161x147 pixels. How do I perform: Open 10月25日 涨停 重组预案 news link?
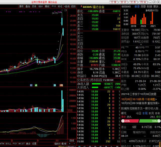(x=140, y=103)
